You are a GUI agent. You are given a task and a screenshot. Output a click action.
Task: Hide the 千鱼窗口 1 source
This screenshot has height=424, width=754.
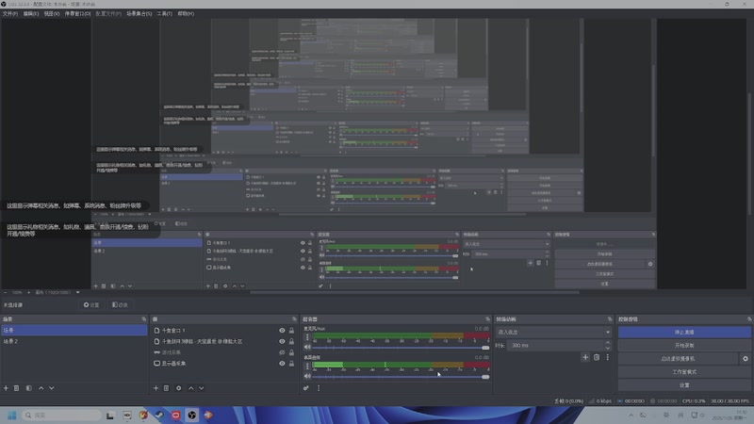coord(282,331)
